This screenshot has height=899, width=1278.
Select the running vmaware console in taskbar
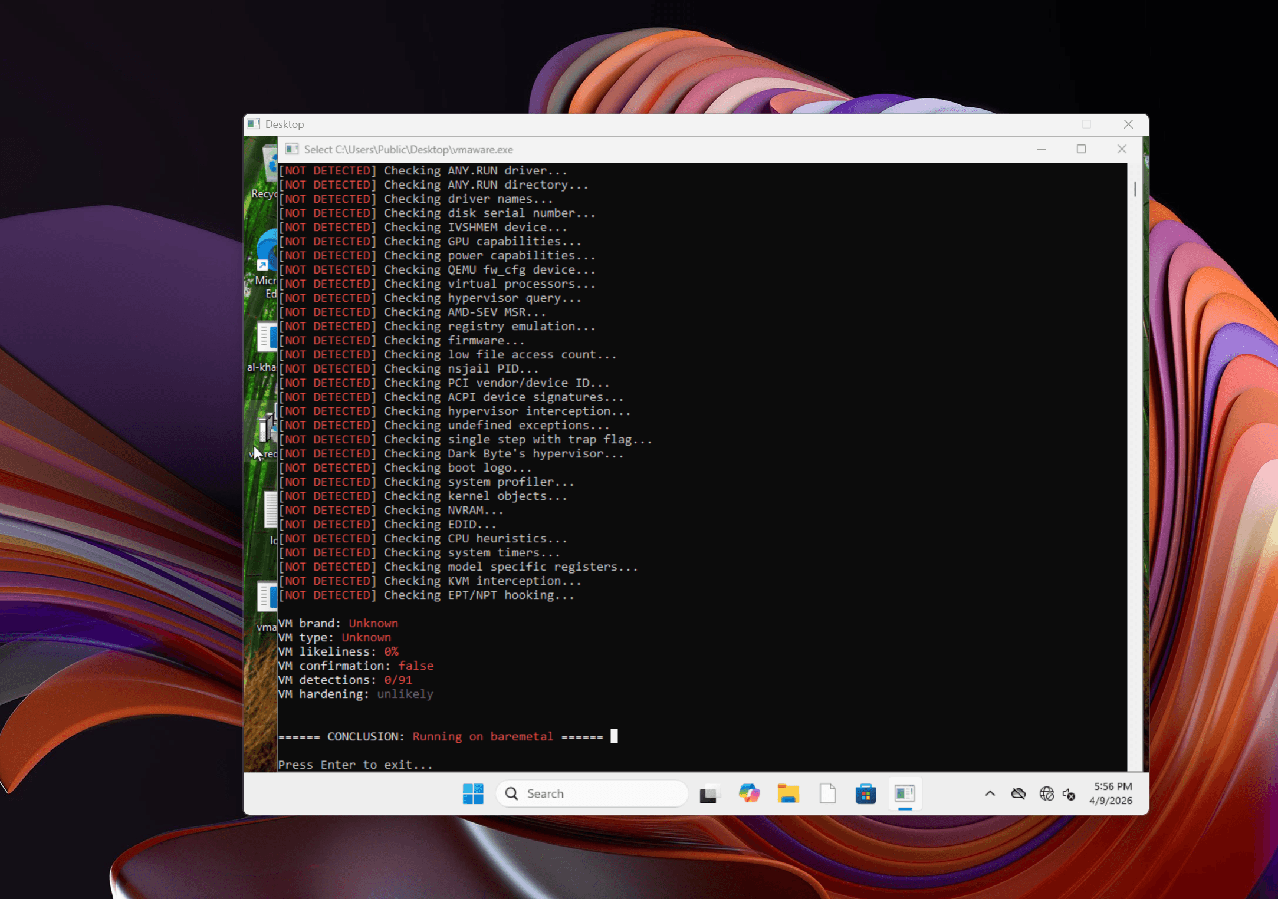(x=905, y=793)
